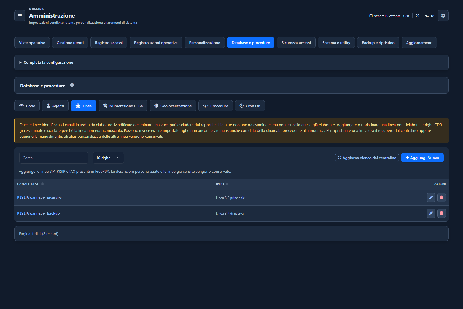This screenshot has height=309, width=463.
Task: Sort by INFO column arrows
Action: pos(227,184)
